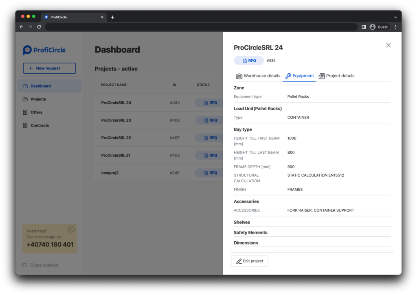Click Close sidebar link
The height and width of the screenshot is (295, 417).
40,265
